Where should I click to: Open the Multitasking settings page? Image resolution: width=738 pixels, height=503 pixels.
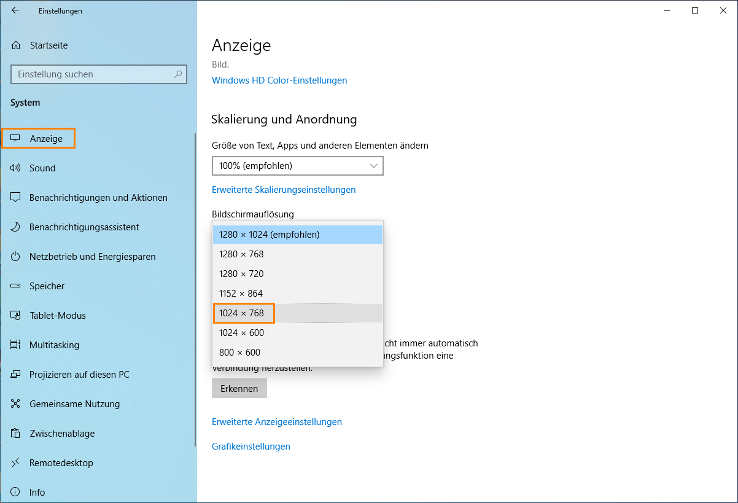54,345
